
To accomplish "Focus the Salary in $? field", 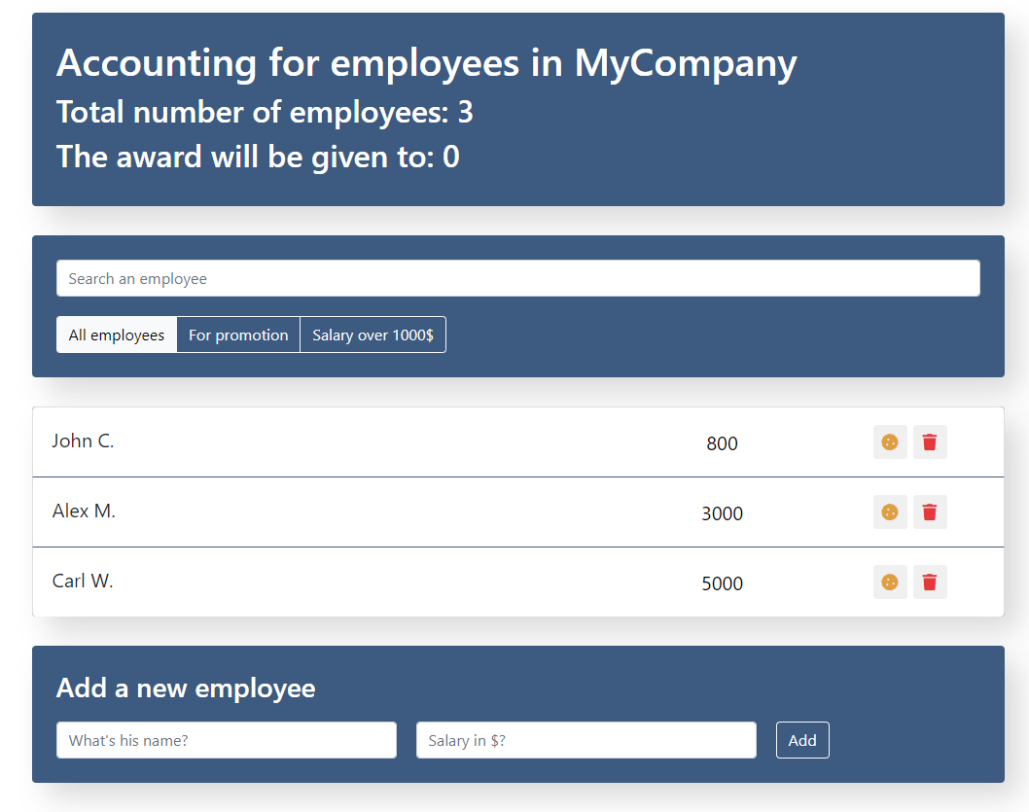I will coord(586,740).
